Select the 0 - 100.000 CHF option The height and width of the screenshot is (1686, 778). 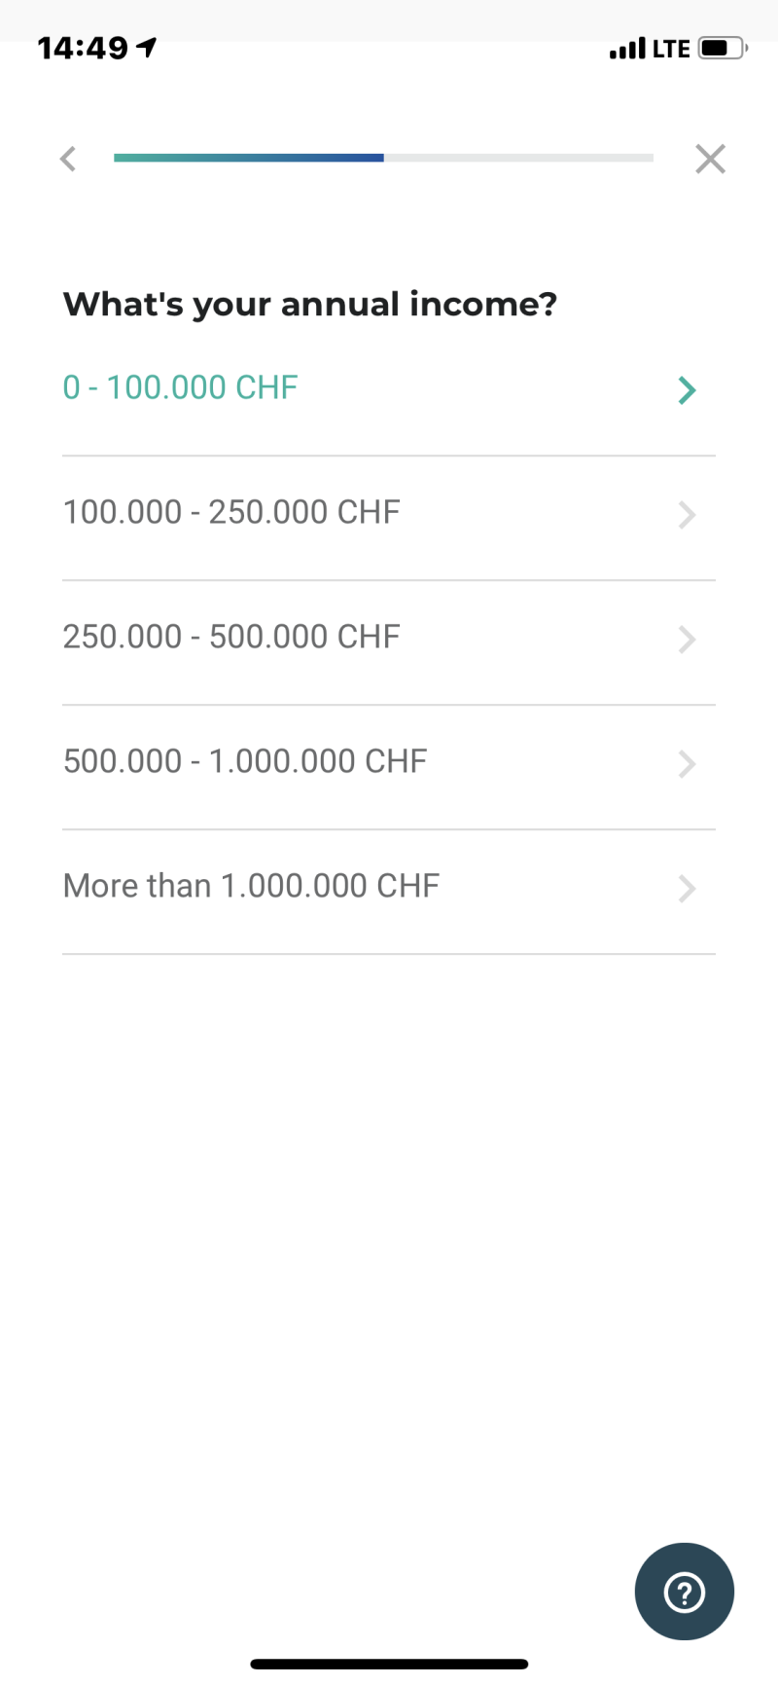(x=181, y=387)
